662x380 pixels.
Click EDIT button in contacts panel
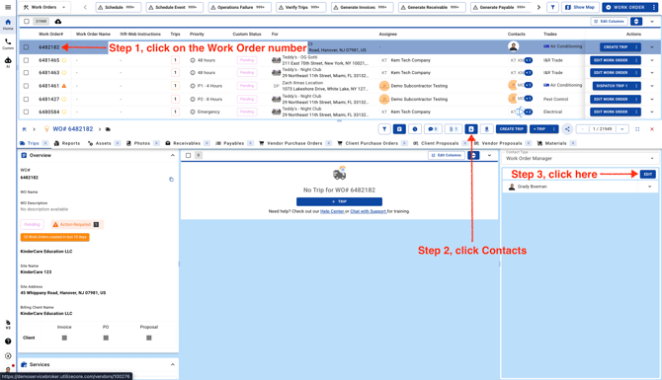(648, 174)
